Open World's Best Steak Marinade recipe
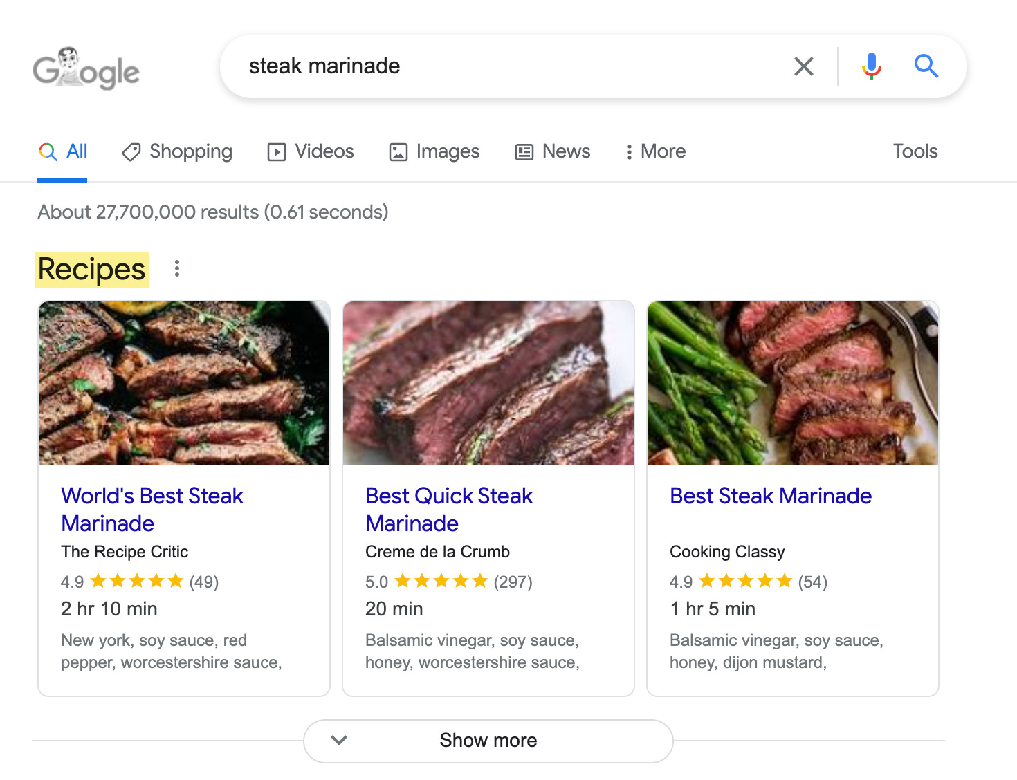Image resolution: width=1017 pixels, height=780 pixels. pos(152,510)
